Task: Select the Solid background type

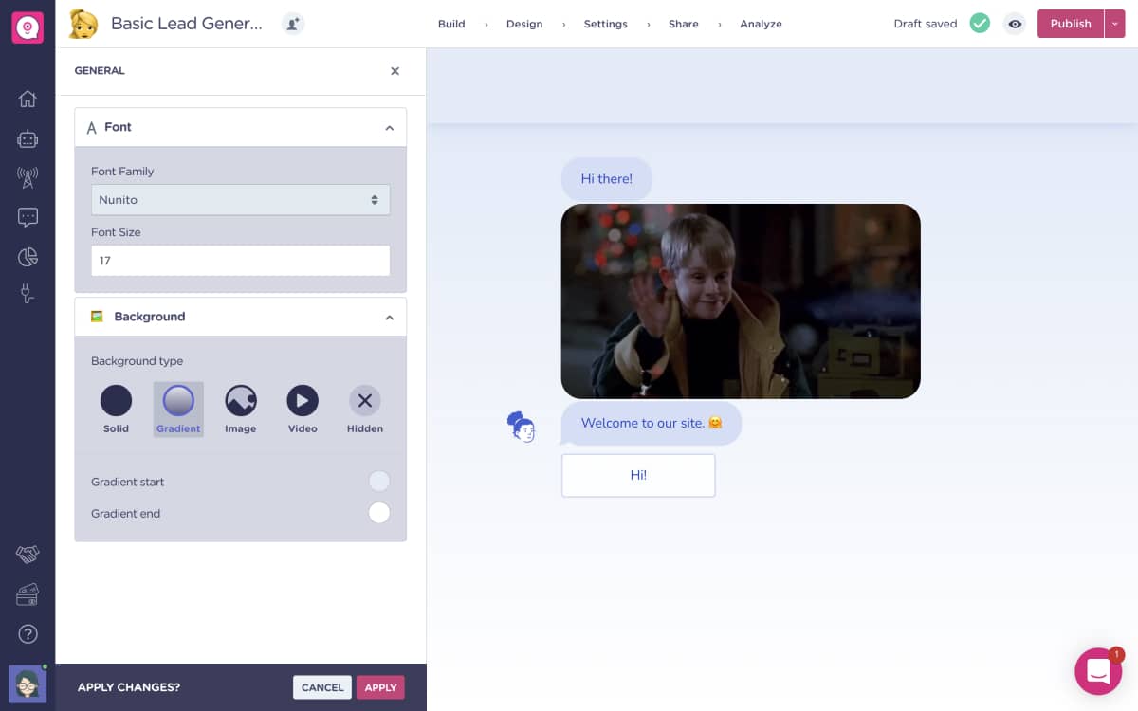Action: coord(116,410)
